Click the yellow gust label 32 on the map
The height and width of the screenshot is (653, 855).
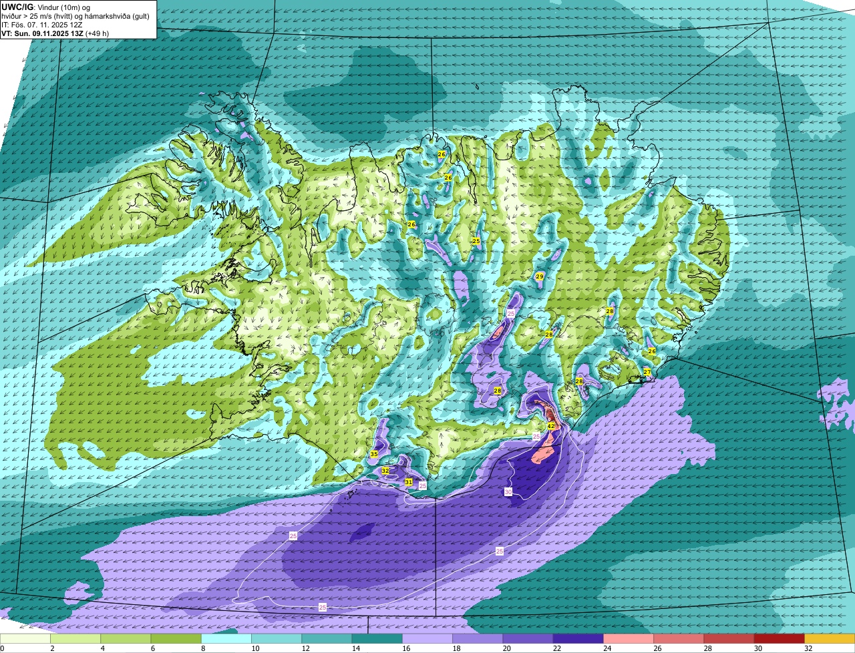point(385,471)
